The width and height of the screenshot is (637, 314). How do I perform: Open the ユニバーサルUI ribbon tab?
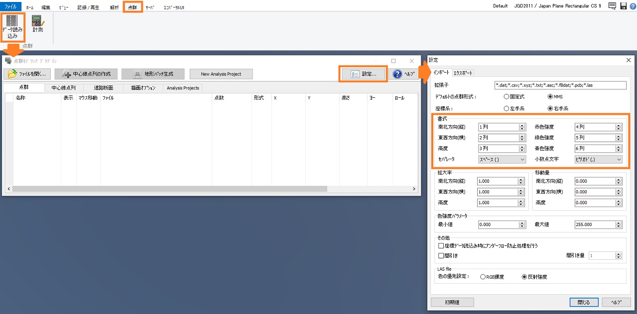pos(174,7)
